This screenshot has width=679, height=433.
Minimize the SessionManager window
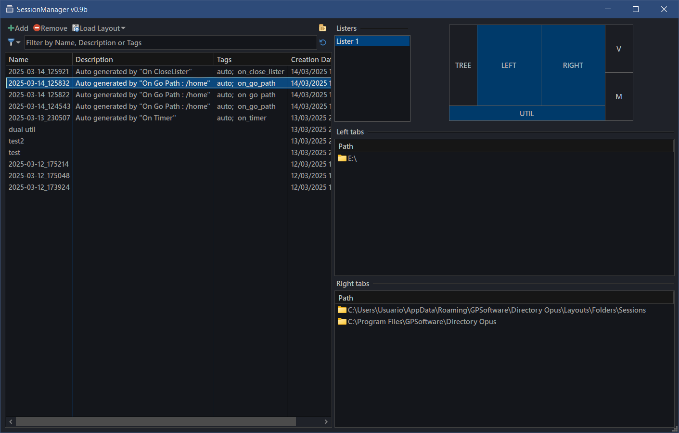pyautogui.click(x=608, y=9)
